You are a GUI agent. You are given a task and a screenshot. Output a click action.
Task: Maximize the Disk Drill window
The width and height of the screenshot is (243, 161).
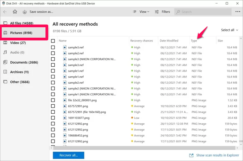227,3
